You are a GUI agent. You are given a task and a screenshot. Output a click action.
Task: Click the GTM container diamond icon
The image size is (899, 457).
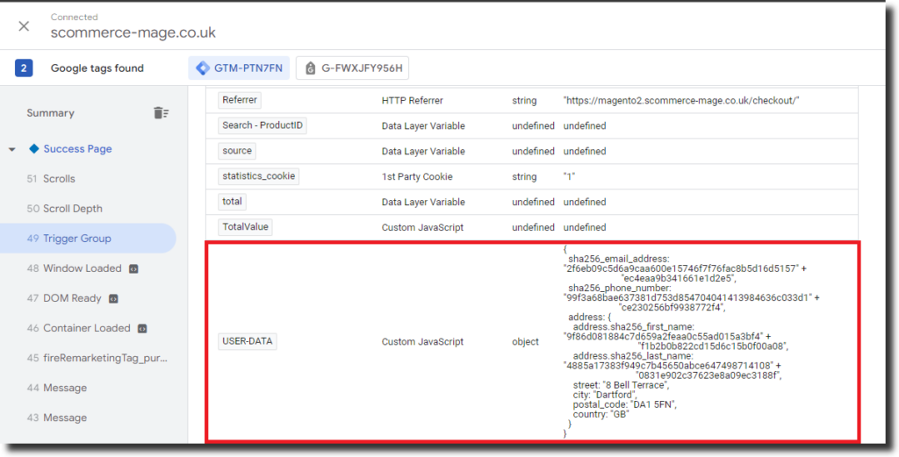coord(203,68)
